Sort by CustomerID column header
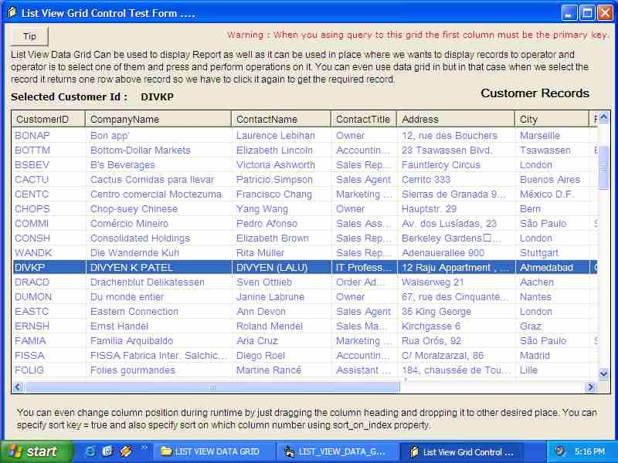This screenshot has width=618, height=463. (x=48, y=119)
